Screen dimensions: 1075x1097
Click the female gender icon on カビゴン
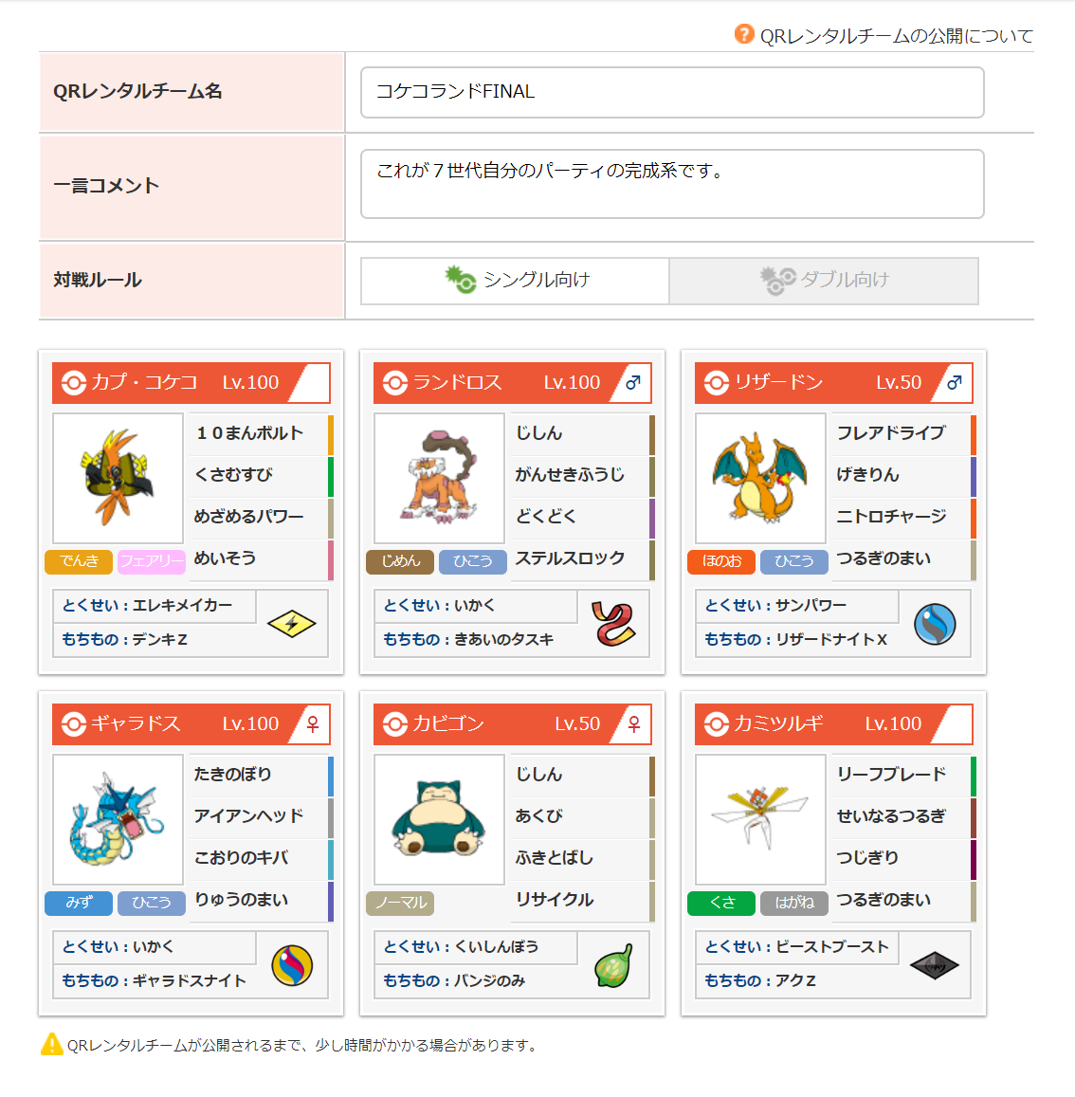(633, 724)
